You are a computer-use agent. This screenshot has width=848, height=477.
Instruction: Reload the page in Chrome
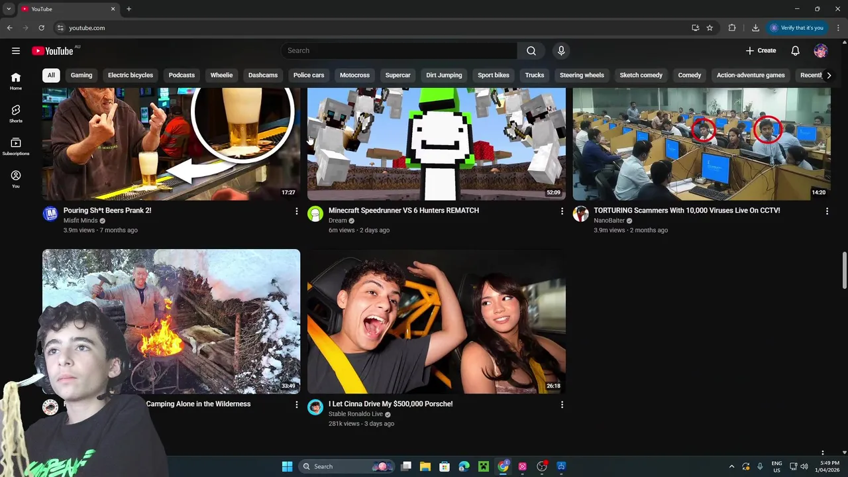pos(41,28)
